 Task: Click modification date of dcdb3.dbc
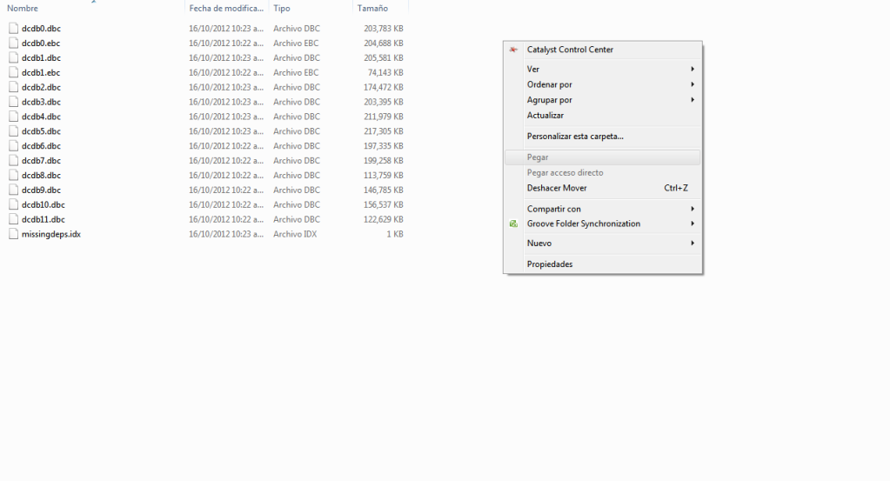pos(226,102)
